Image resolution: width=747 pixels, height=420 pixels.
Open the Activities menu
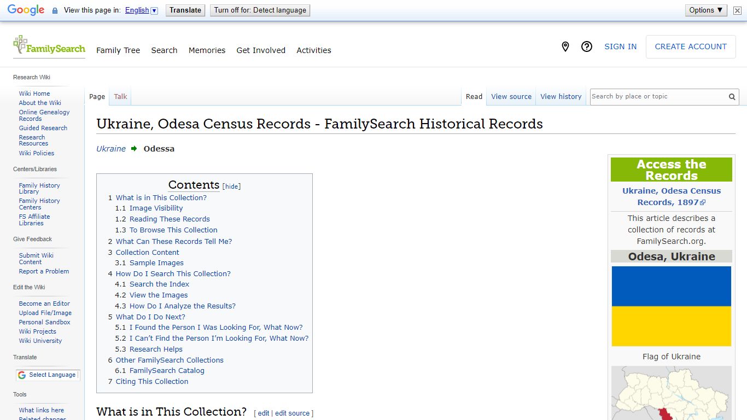[314, 50]
